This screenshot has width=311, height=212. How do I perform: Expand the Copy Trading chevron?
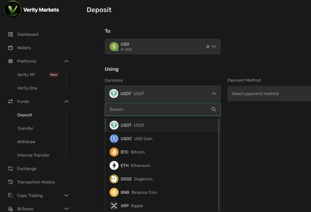click(x=66, y=195)
